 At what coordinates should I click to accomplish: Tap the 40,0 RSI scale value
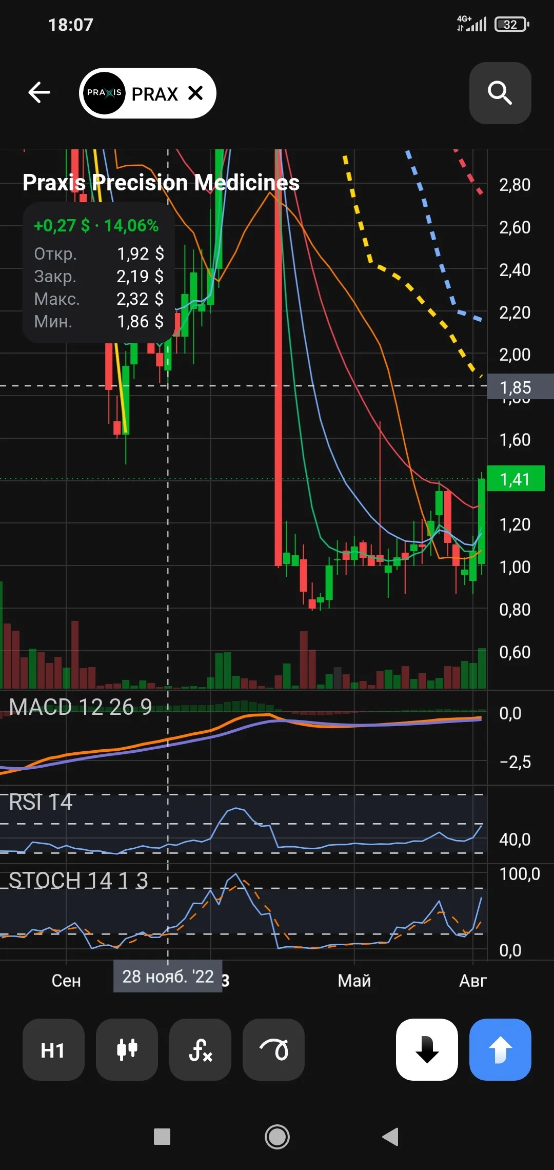(x=515, y=840)
